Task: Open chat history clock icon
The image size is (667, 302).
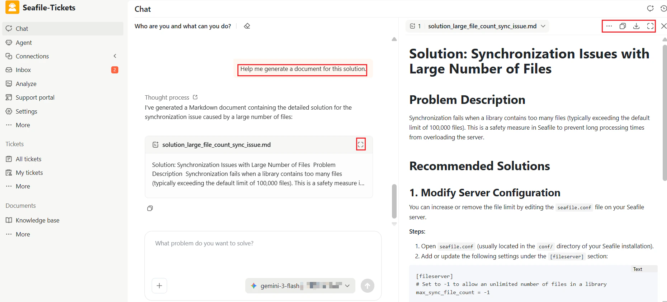Action: coord(663,9)
